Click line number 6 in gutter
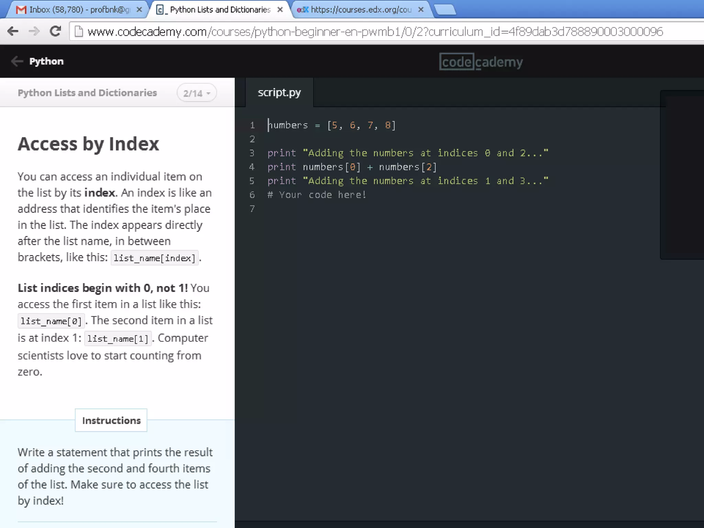Image resolution: width=704 pixels, height=528 pixels. pyautogui.click(x=252, y=195)
